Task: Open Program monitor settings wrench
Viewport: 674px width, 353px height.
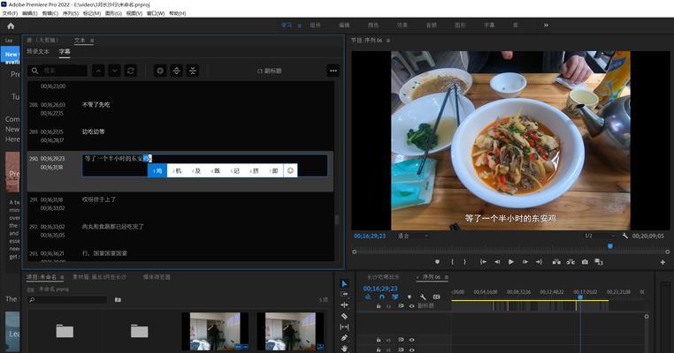Action: click(x=625, y=236)
